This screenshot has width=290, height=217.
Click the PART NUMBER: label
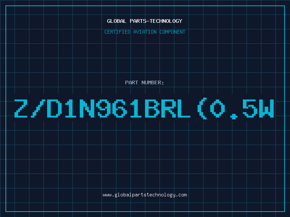[145, 82]
